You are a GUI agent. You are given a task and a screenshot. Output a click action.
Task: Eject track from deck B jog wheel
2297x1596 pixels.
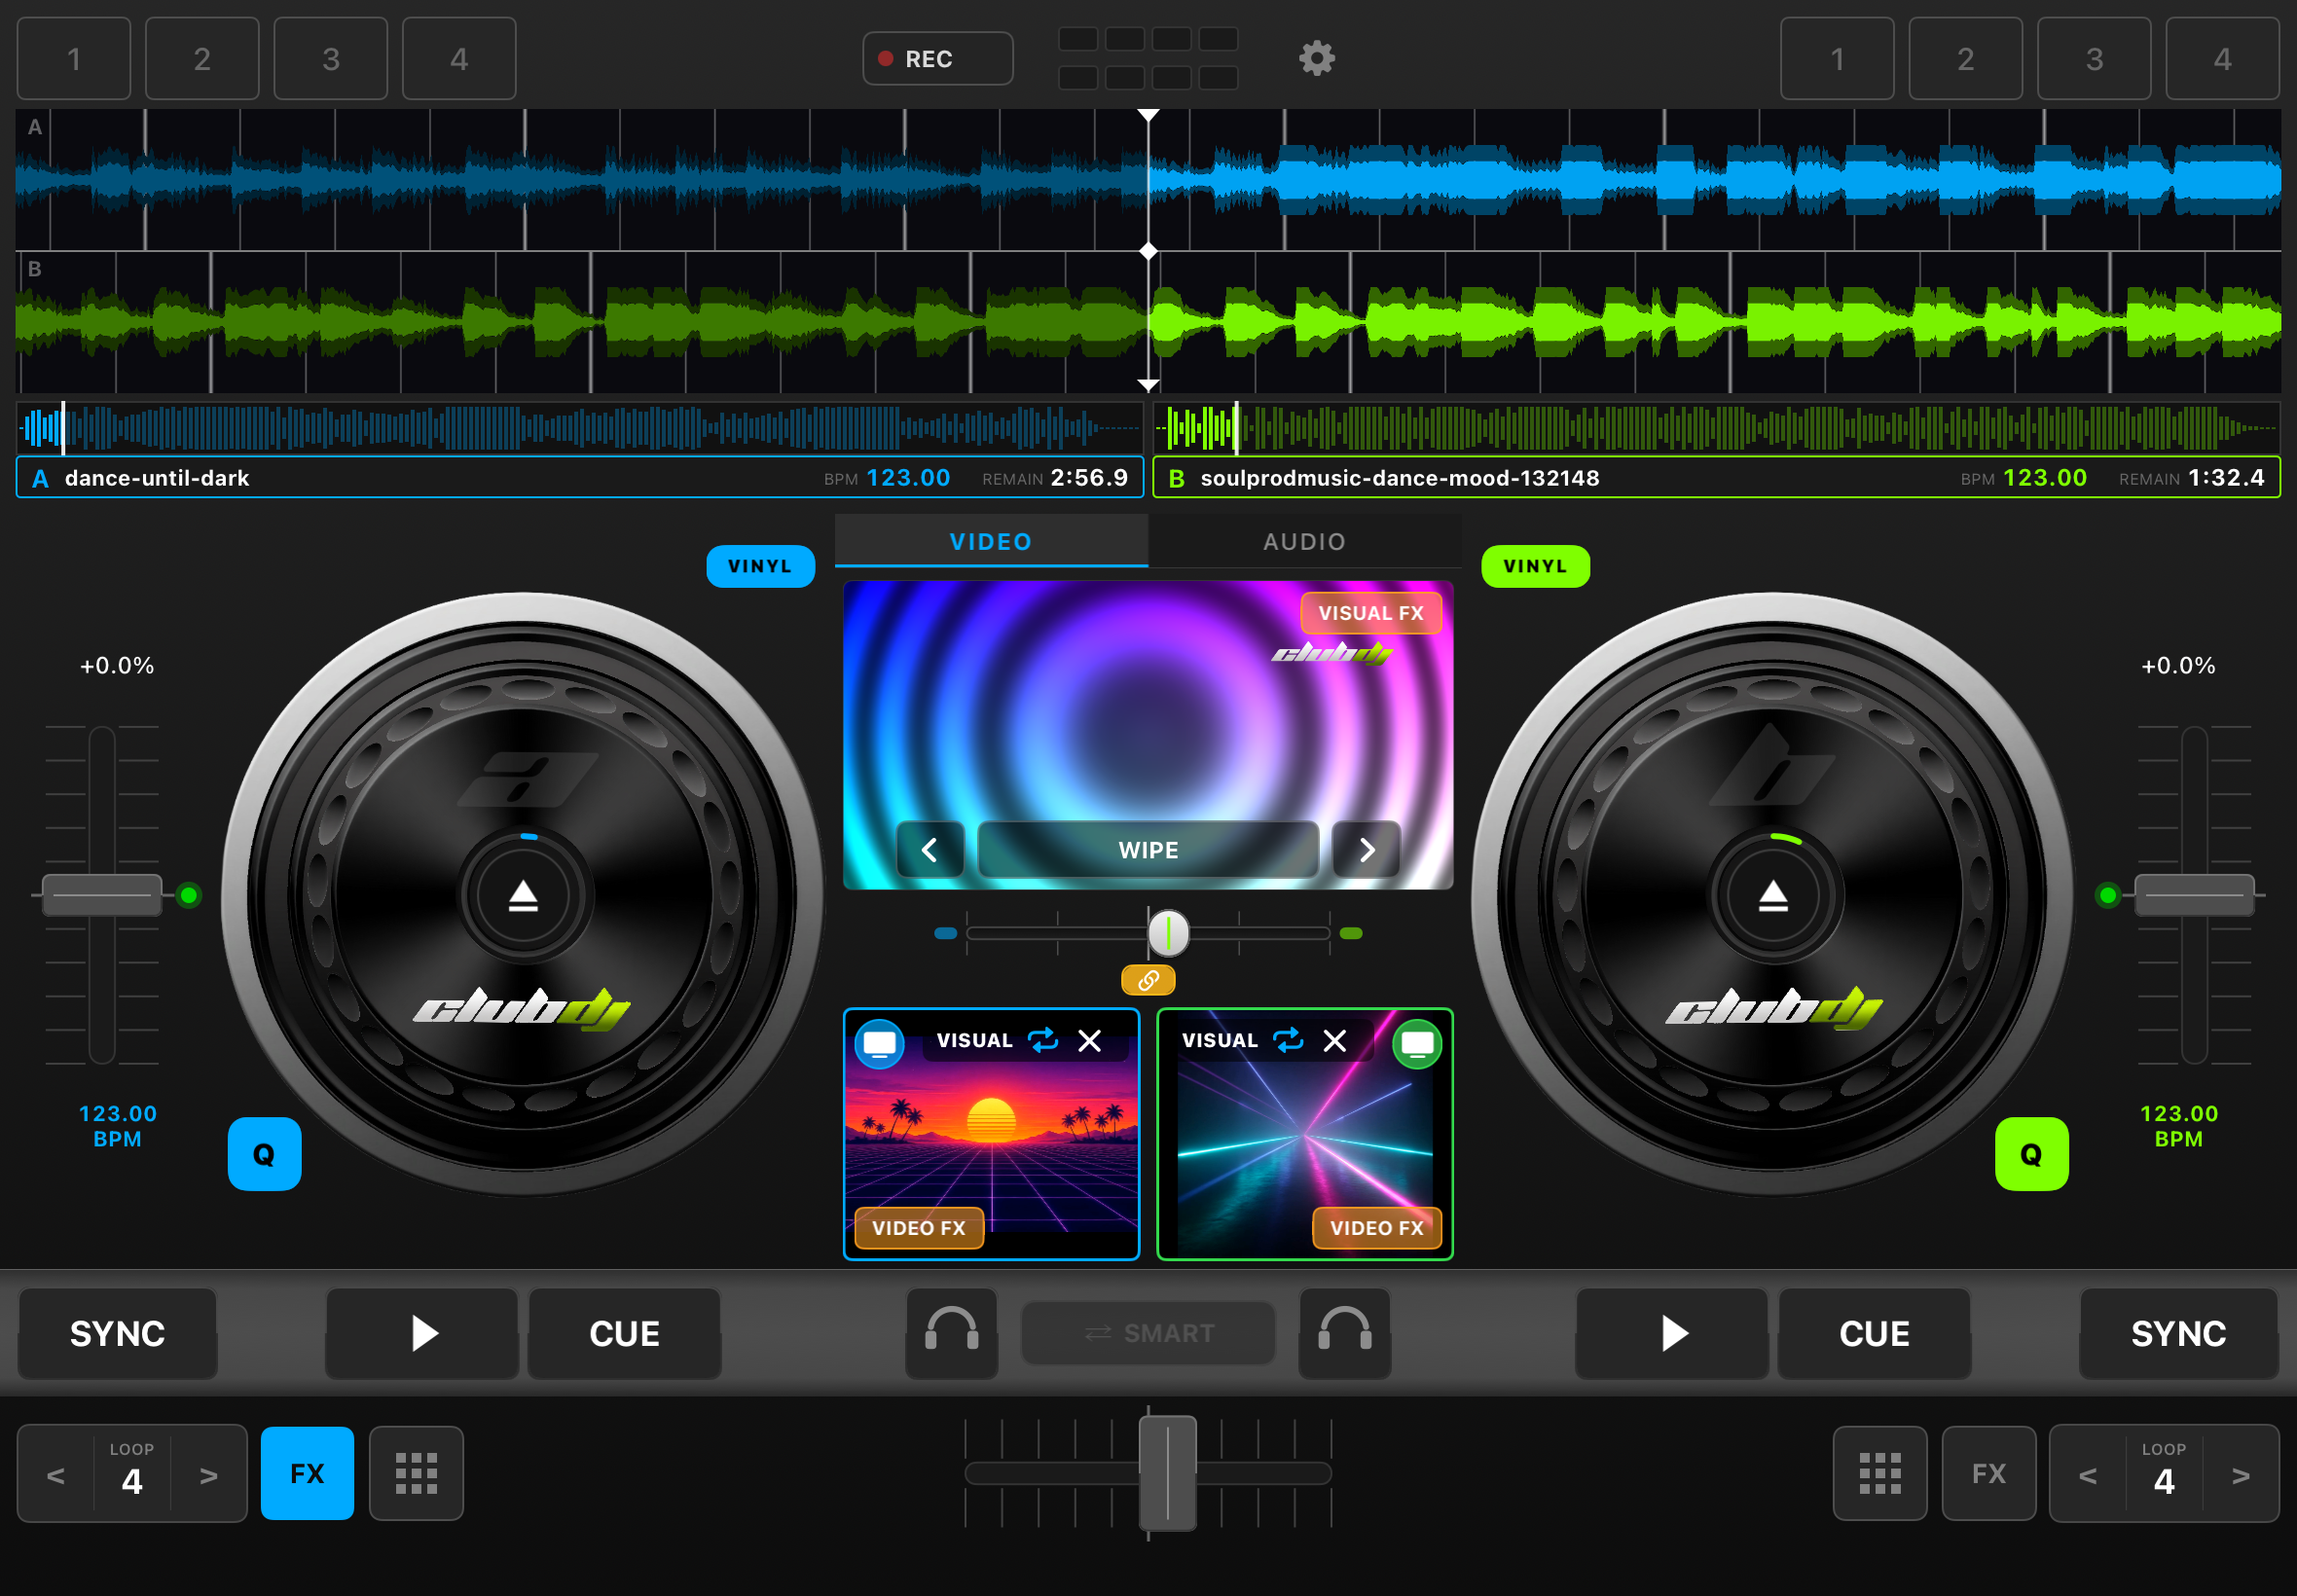1773,895
